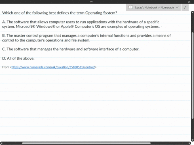Open the numerade.com question link

(x=53, y=67)
